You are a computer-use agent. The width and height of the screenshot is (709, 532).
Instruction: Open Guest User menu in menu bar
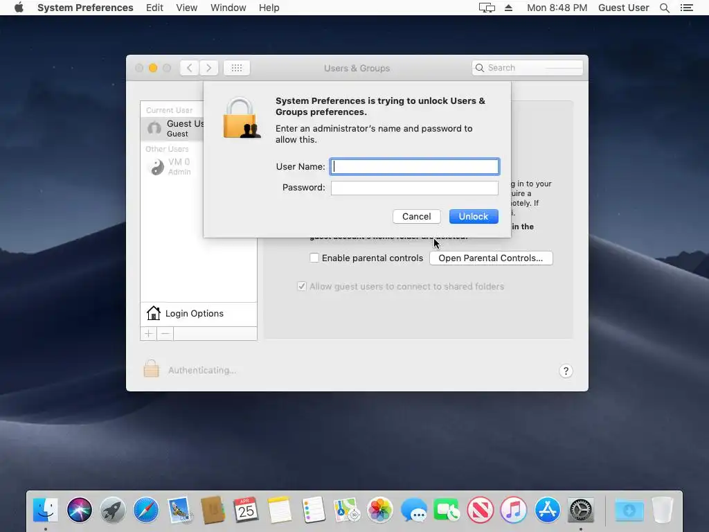click(624, 8)
